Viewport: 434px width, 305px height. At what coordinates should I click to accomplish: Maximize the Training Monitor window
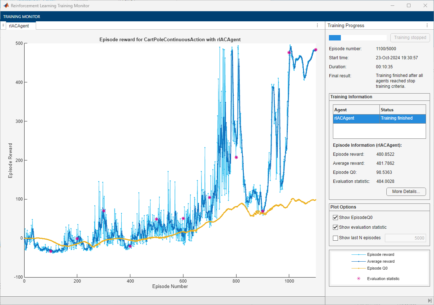(x=409, y=5)
